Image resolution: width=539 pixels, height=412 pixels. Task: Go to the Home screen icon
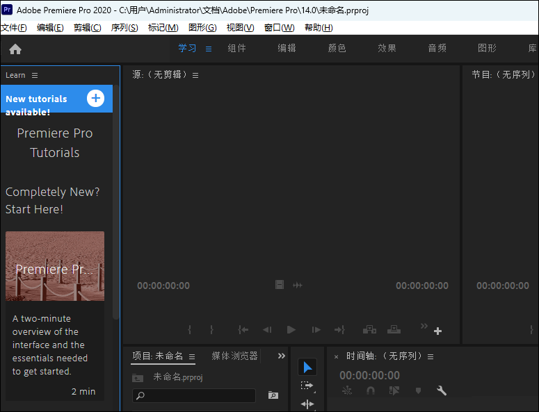click(15, 49)
